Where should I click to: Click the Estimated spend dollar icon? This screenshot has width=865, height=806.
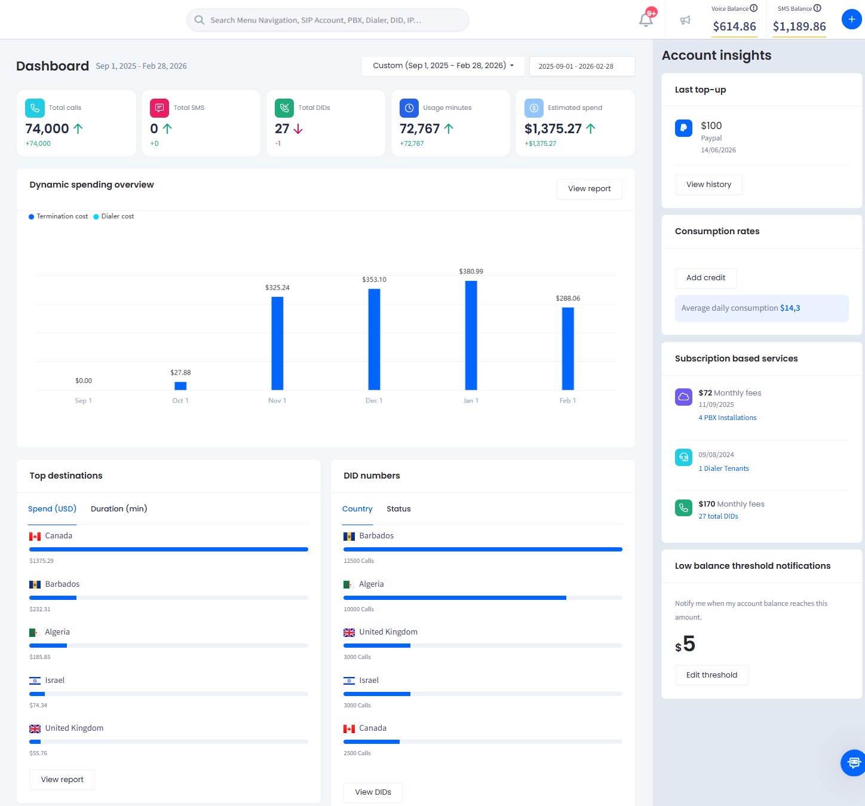pyautogui.click(x=534, y=108)
